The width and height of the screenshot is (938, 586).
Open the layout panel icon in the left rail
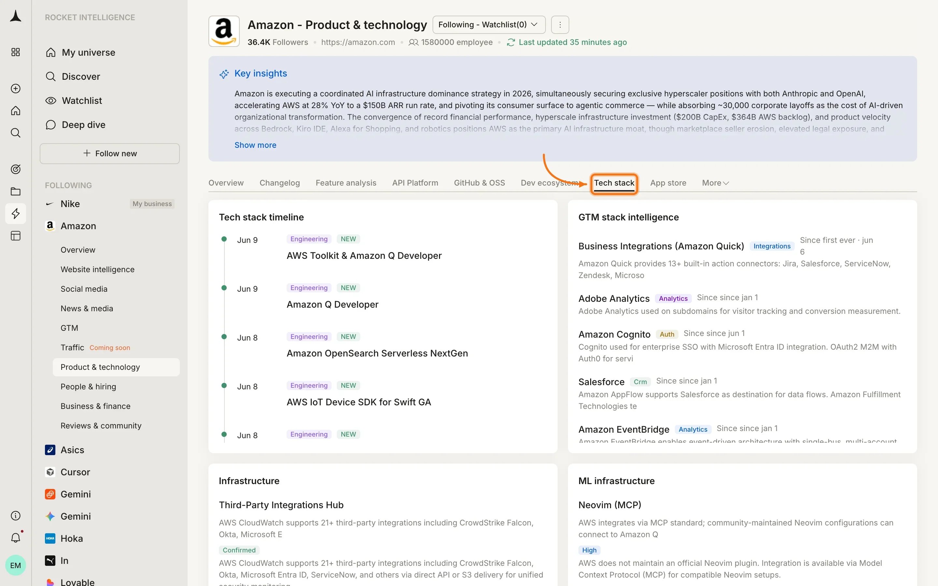(x=16, y=236)
